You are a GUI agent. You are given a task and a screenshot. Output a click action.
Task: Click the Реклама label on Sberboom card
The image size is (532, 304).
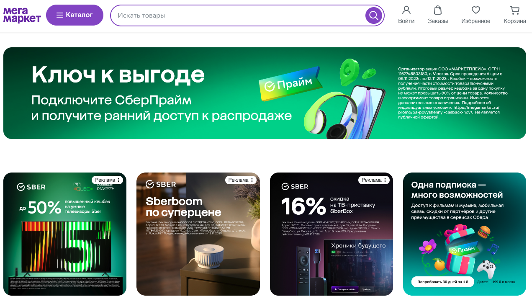[238, 180]
